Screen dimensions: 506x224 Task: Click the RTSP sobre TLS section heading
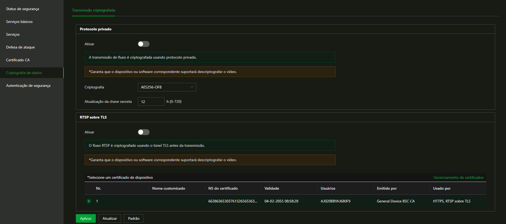coord(93,117)
